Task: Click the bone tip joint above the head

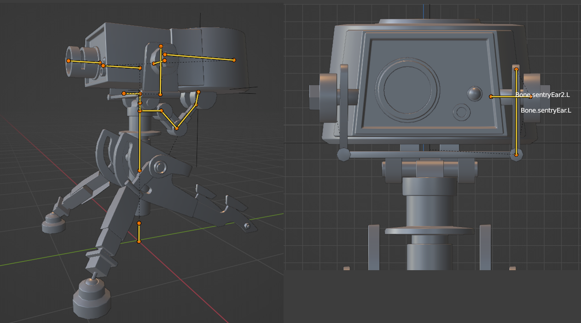Action: coord(160,46)
